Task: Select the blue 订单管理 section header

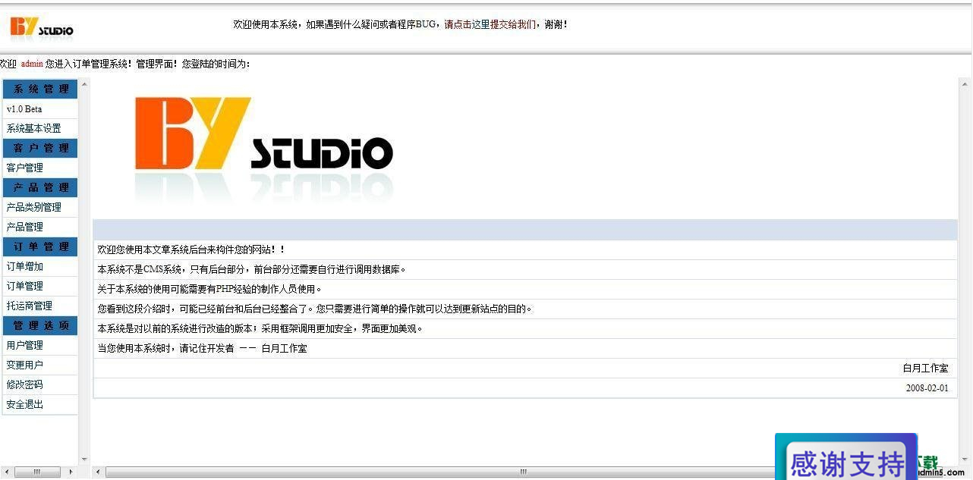Action: tap(40, 246)
